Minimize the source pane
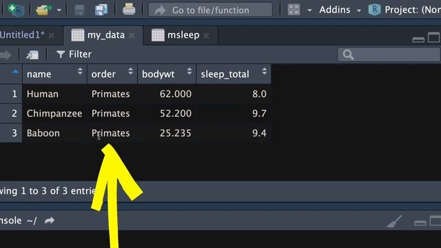441x248 pixels. (x=418, y=40)
